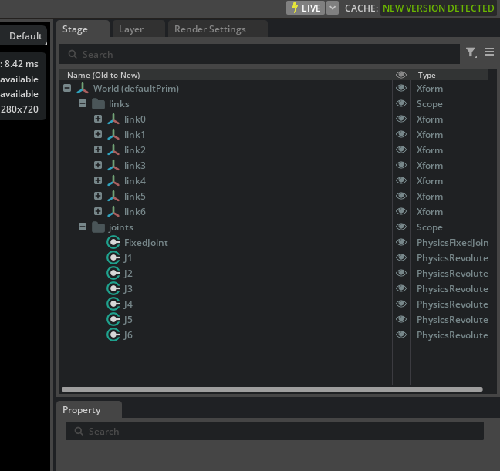This screenshot has height=471, width=500.
Task: Toggle visibility of the J4 joint
Action: pyautogui.click(x=401, y=304)
